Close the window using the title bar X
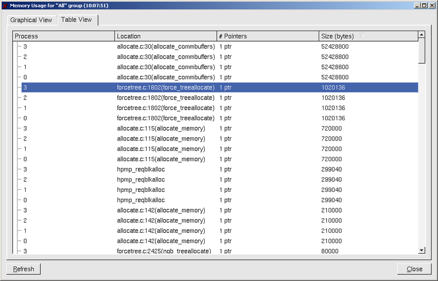 point(432,4)
